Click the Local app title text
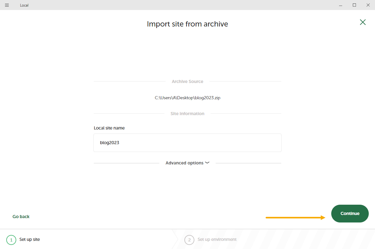 (24, 5)
